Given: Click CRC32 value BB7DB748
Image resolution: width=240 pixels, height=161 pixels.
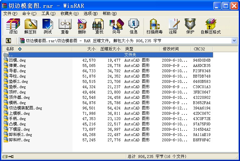Looking at the screenshot, I should pyautogui.click(x=202, y=76).
